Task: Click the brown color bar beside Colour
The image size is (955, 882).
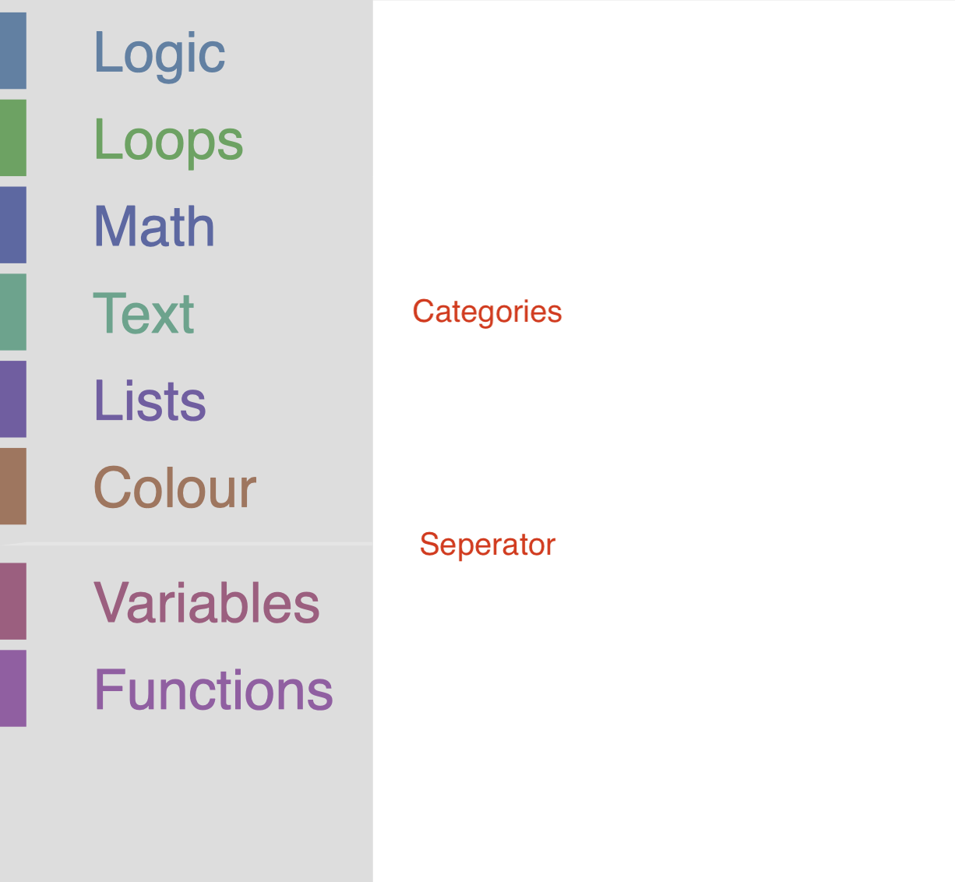Action: (12, 486)
